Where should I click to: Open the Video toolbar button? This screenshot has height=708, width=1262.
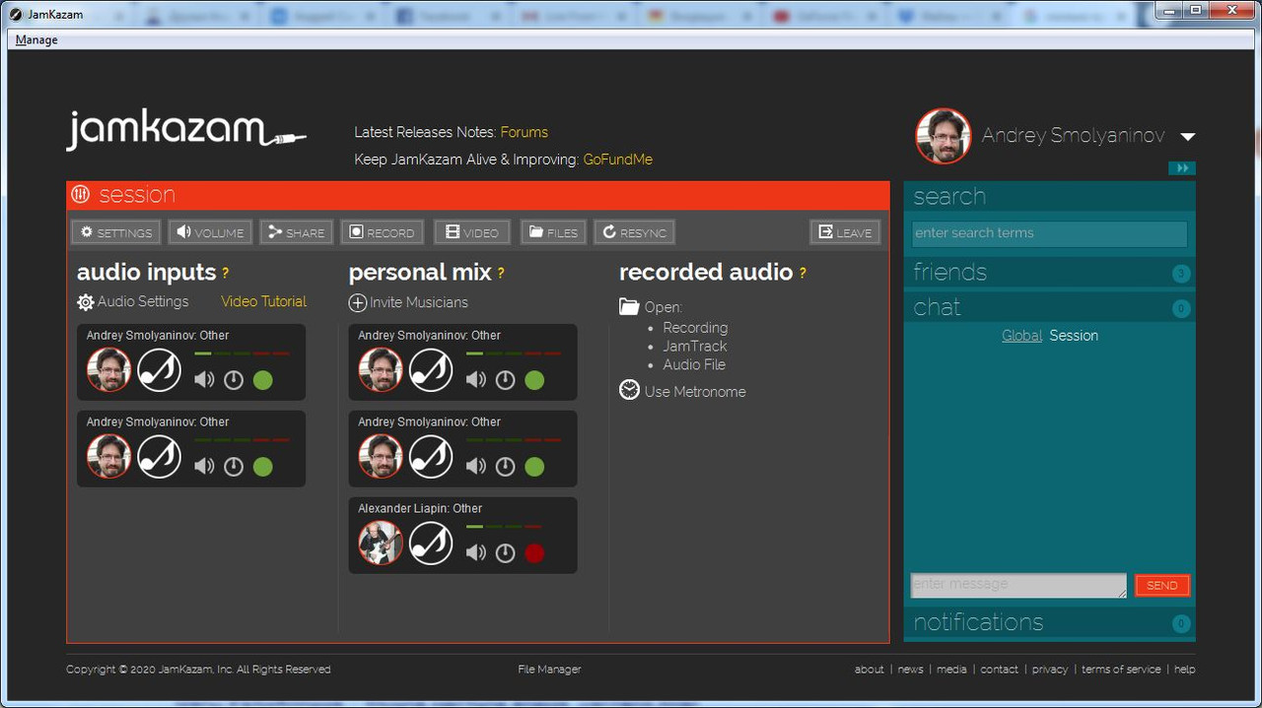472,232
